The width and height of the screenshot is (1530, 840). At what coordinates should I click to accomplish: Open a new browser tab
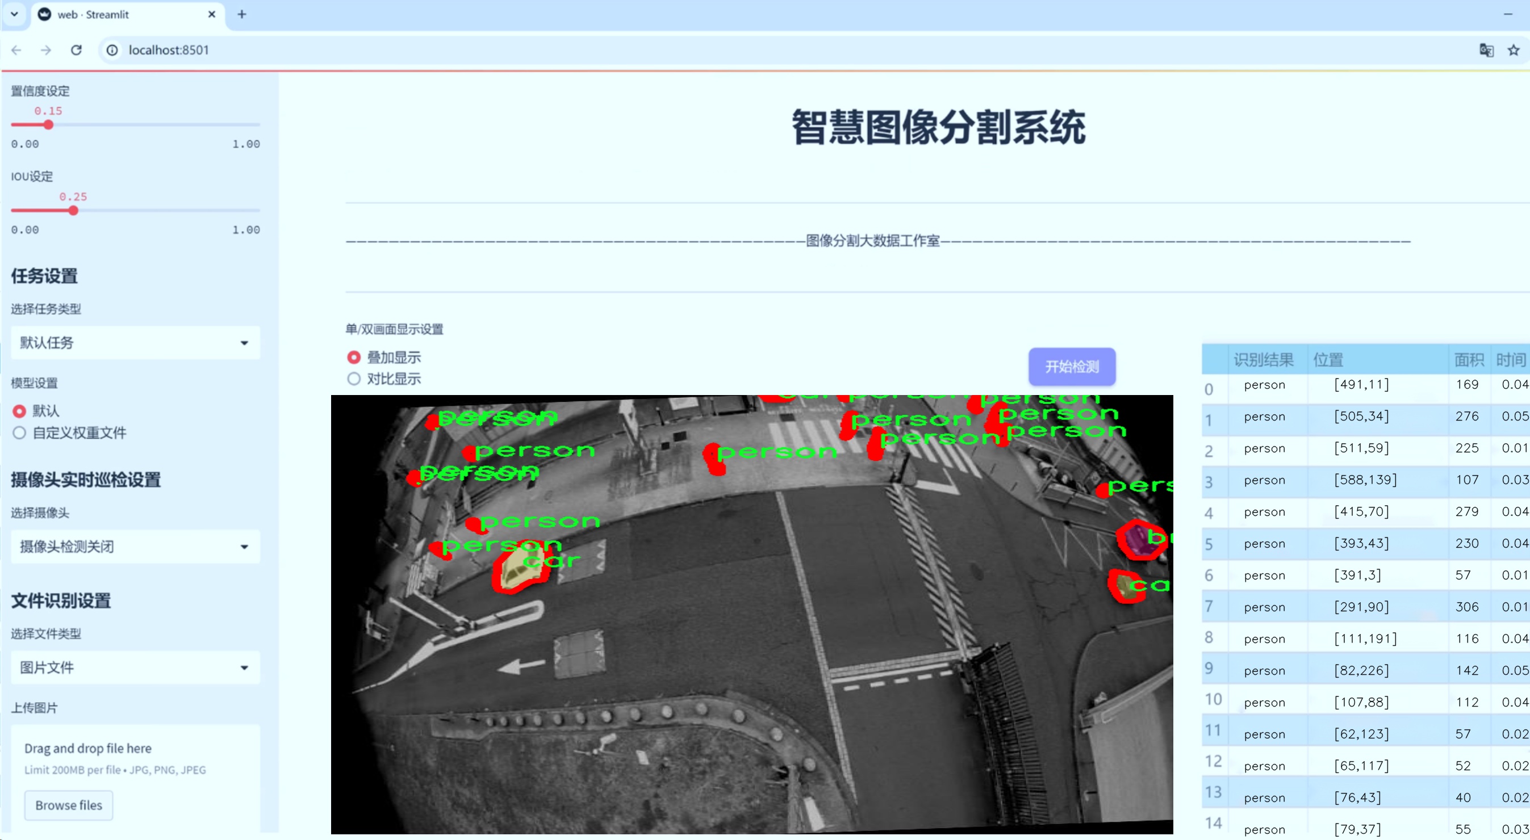(242, 14)
